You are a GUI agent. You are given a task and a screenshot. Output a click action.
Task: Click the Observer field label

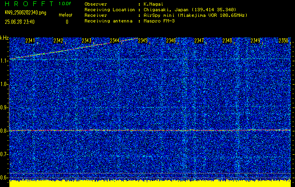(96, 4)
